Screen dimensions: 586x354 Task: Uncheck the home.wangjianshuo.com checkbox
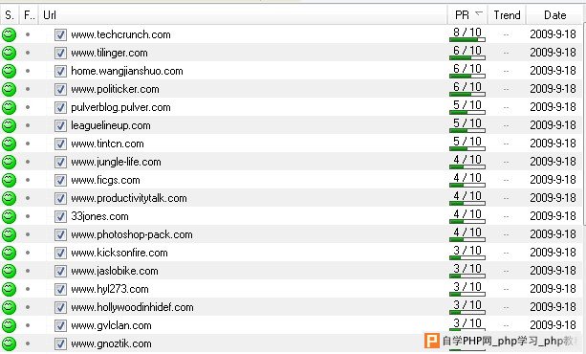[x=60, y=71]
